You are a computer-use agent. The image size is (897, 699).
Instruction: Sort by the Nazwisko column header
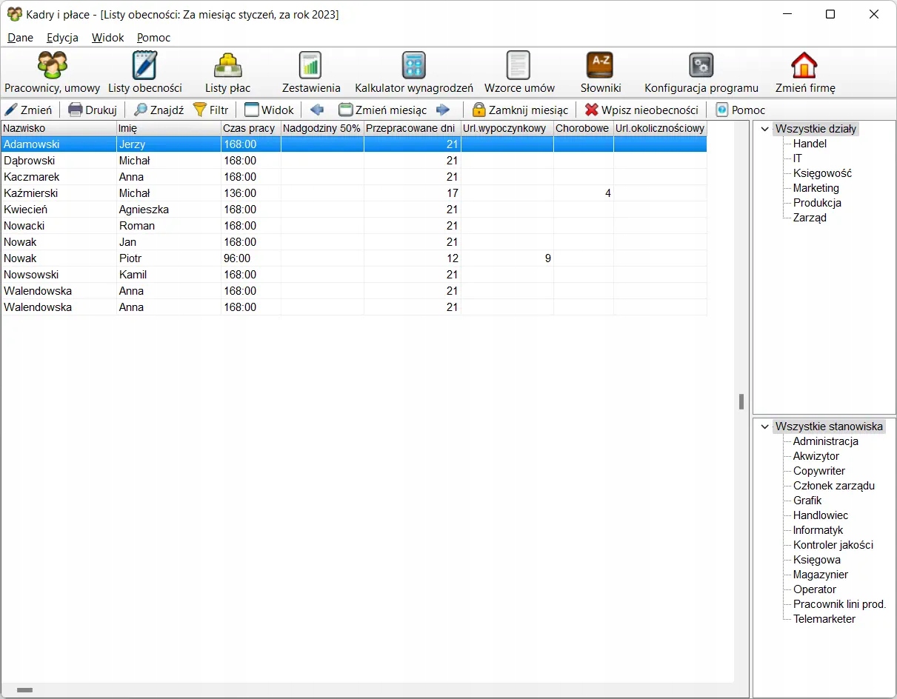tap(58, 128)
